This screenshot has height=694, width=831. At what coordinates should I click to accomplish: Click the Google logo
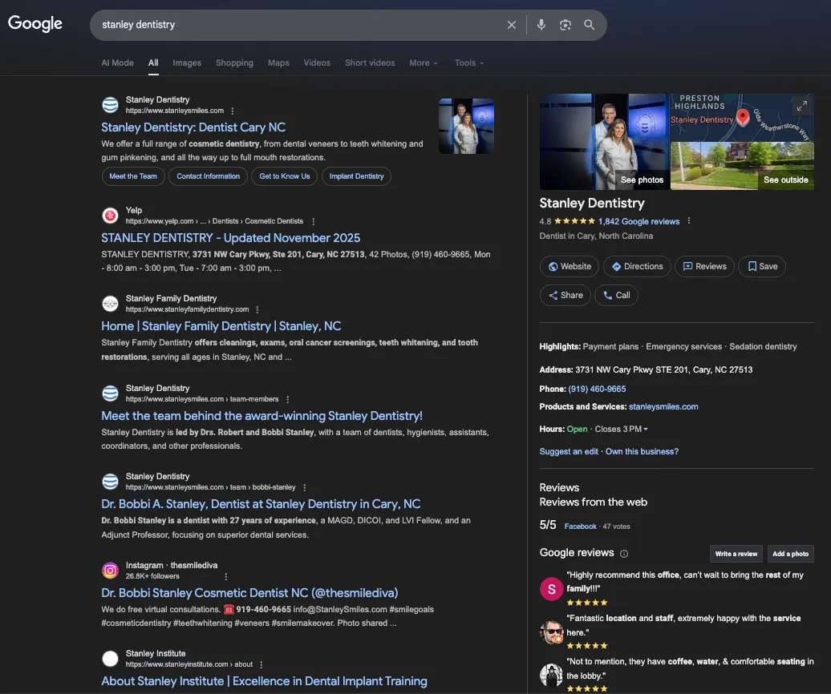pos(35,23)
